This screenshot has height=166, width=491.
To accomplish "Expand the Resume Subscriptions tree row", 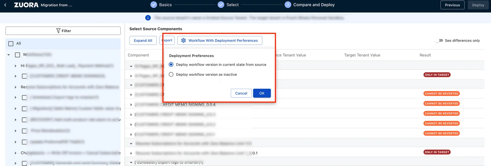I will pyautogui.click(x=16, y=87).
